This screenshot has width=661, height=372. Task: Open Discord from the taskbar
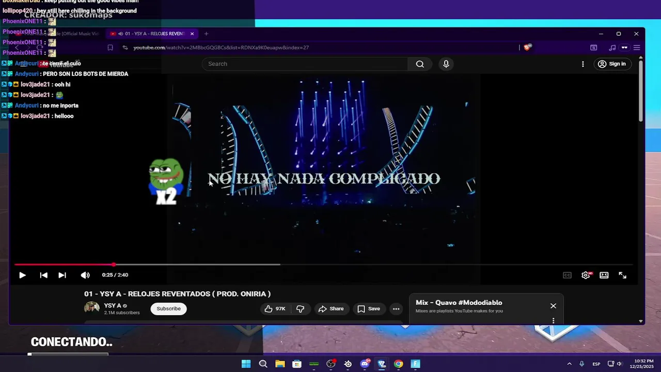(365, 364)
